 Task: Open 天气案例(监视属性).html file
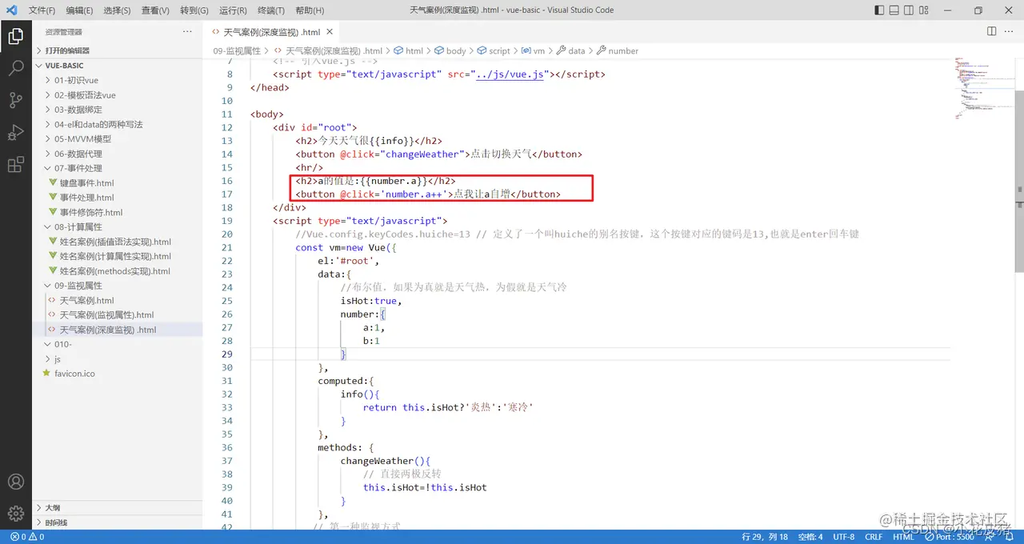click(x=118, y=314)
